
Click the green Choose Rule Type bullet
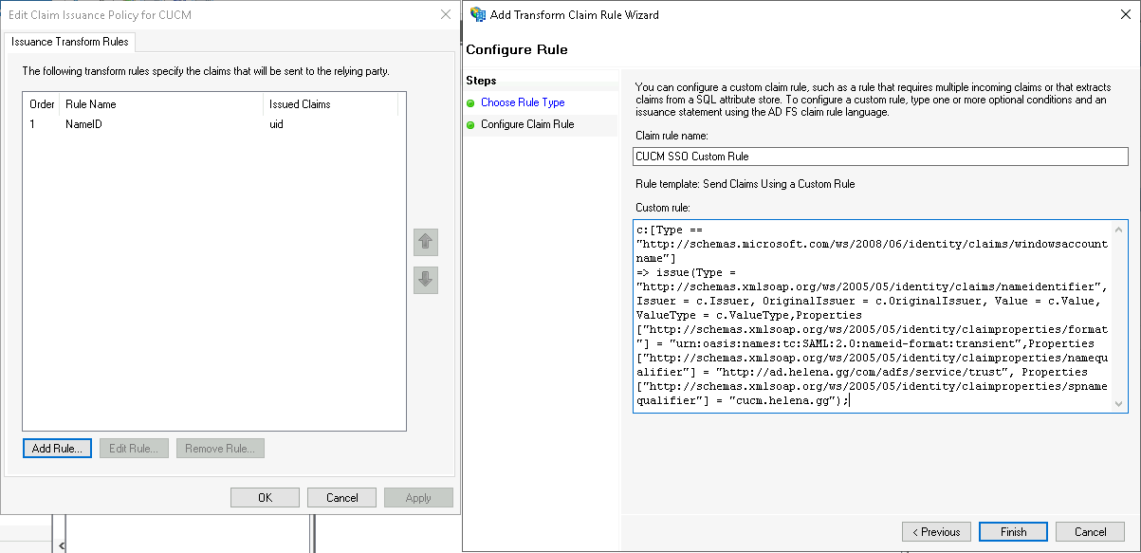click(x=470, y=102)
